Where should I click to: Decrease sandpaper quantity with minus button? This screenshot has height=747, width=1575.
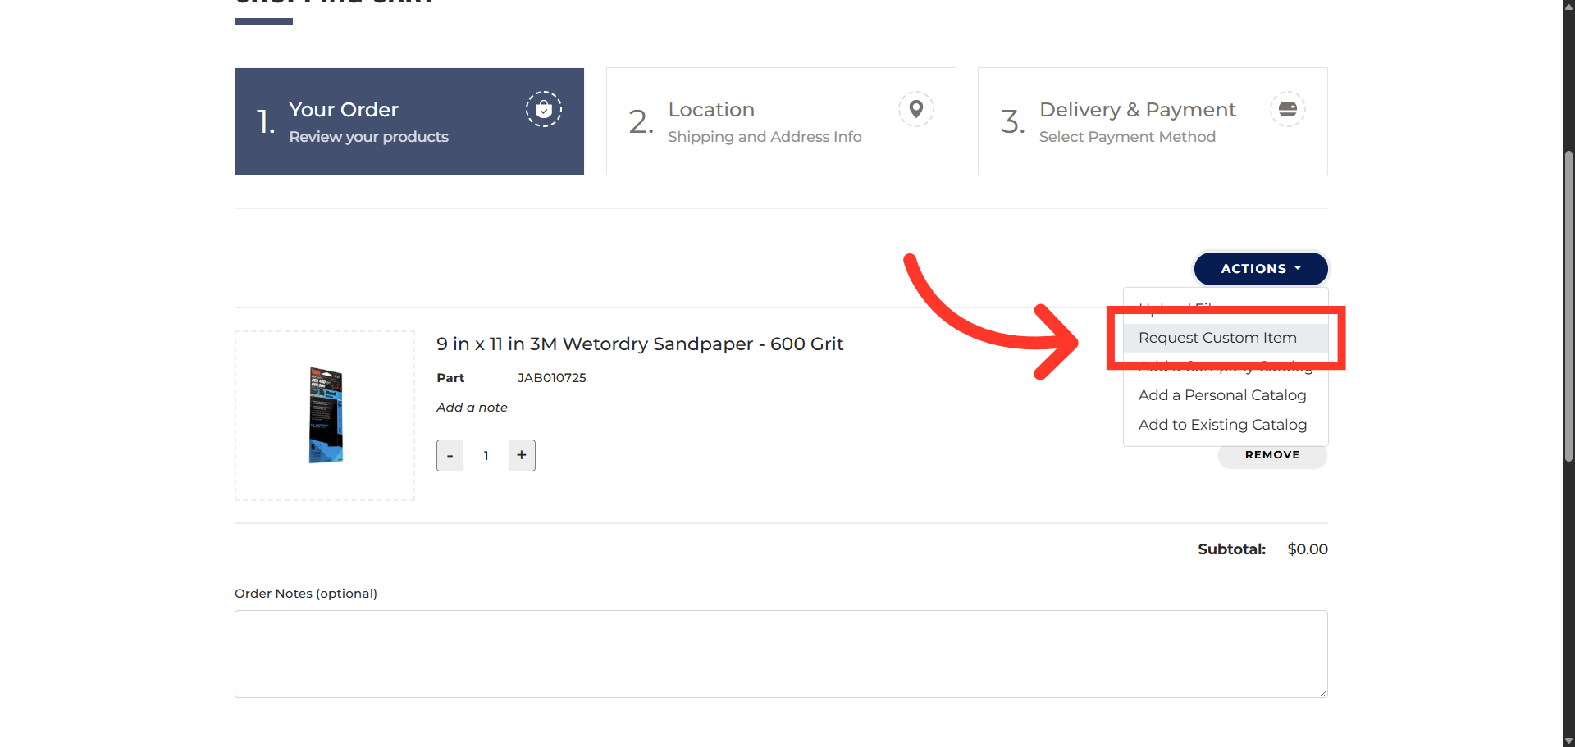(x=450, y=456)
